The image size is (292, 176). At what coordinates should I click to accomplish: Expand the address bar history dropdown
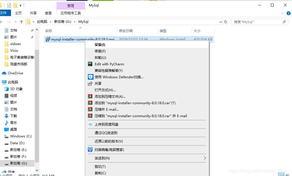click(x=221, y=22)
